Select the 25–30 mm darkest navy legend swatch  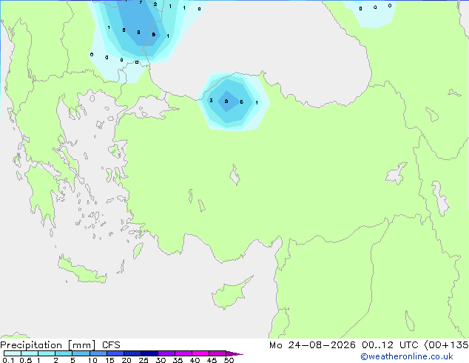(149, 353)
